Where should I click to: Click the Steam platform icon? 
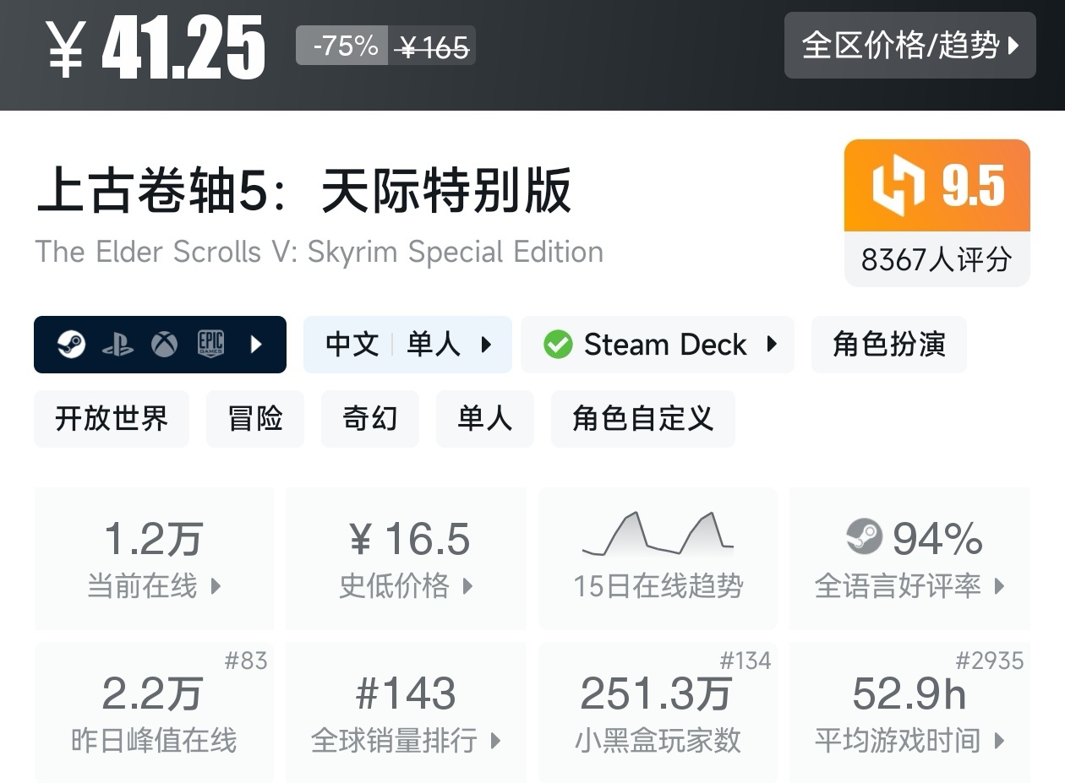tap(71, 345)
